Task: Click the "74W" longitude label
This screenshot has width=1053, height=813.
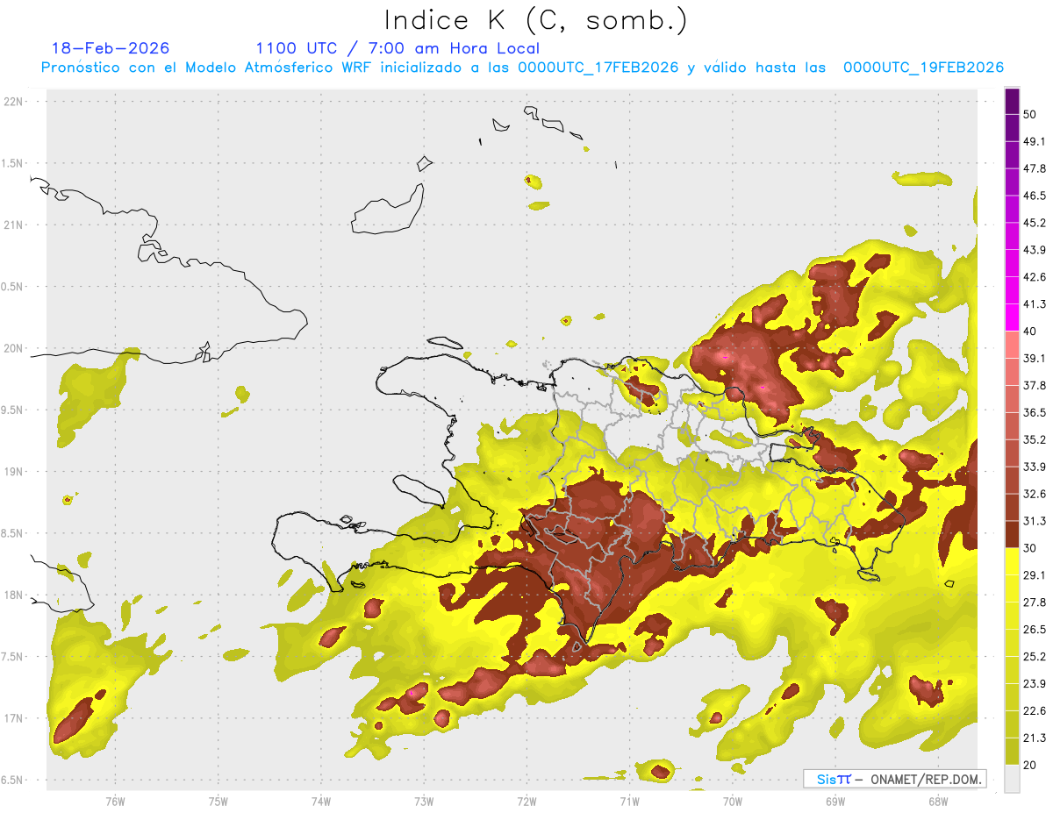Action: pos(321,801)
